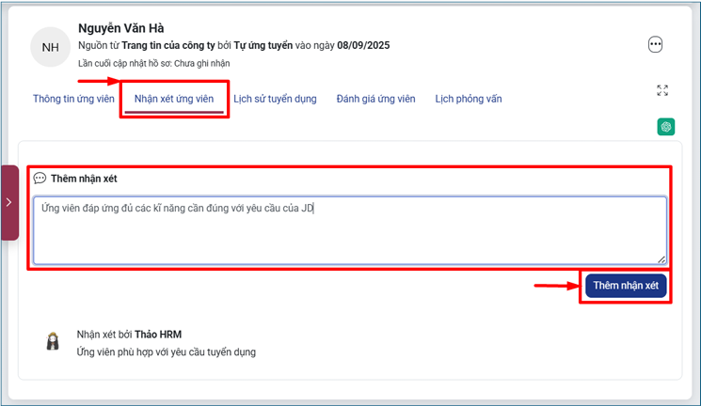Click the candidate name Nguyễn Văn Hà

pos(120,28)
